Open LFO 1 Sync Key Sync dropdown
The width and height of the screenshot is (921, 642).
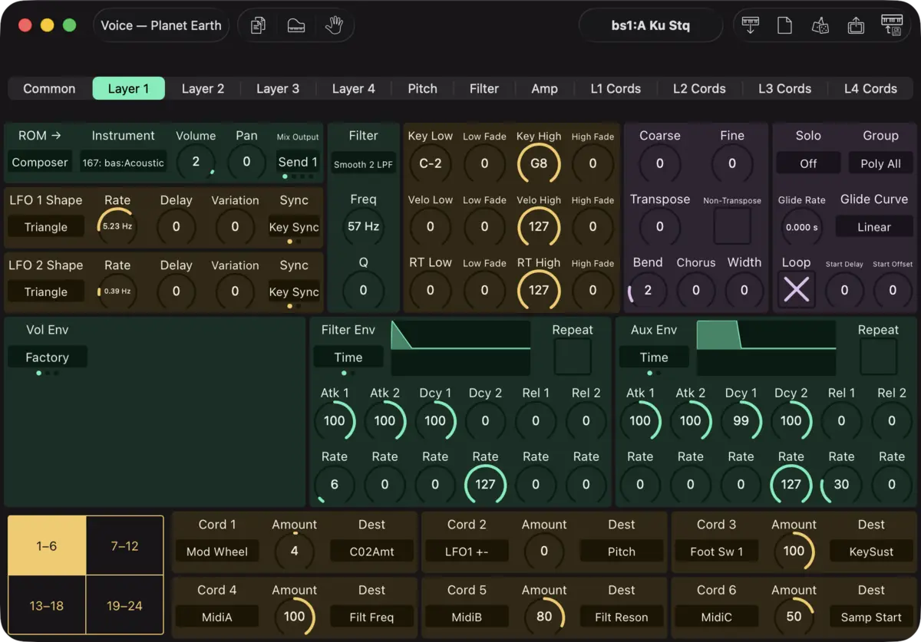tap(294, 226)
